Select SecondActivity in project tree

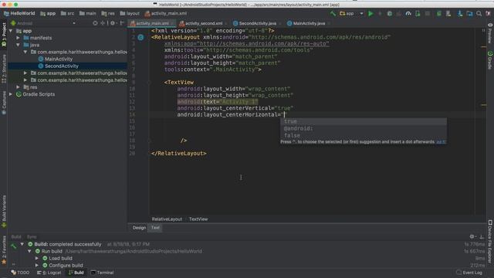62,66
